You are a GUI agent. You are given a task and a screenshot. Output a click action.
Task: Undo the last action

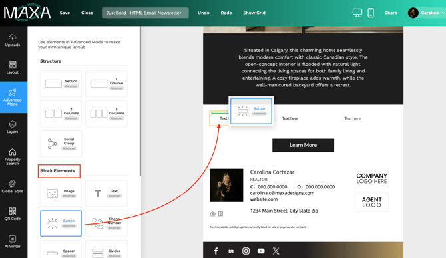pyautogui.click(x=204, y=13)
